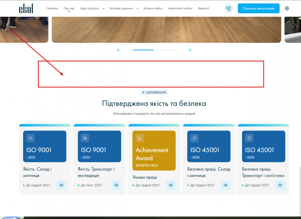Click the blue ISO 45001 Склад tile

click(x=209, y=146)
